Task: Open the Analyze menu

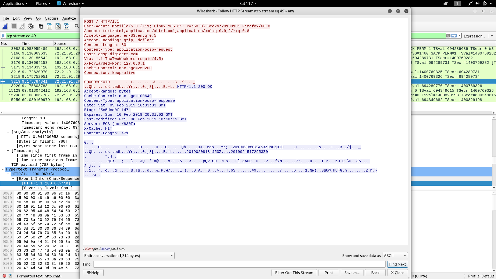Action: [x=69, y=18]
